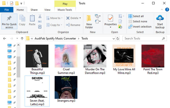Create a New folder

click(89, 22)
